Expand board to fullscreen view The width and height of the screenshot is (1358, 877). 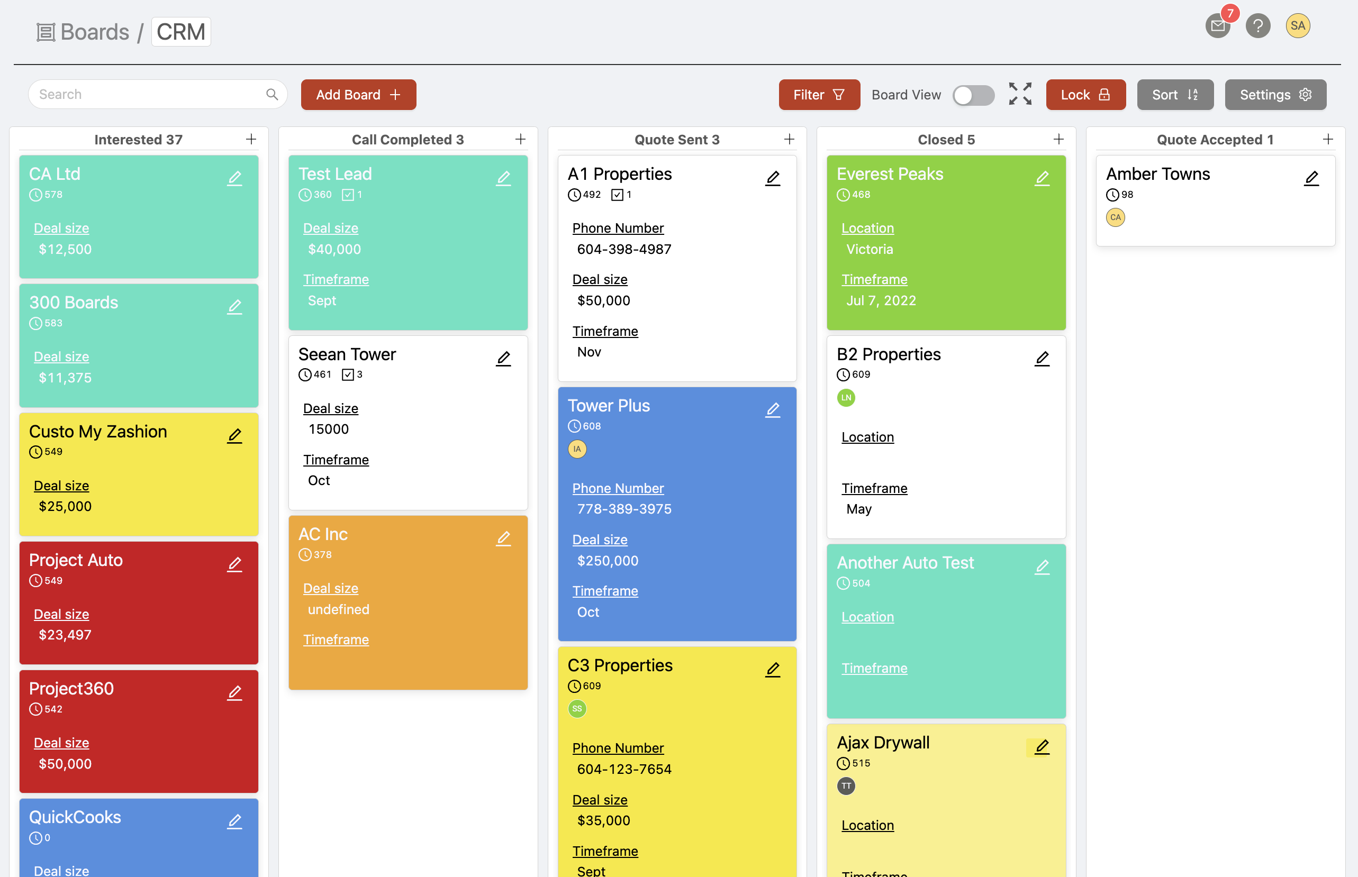pos(1020,94)
